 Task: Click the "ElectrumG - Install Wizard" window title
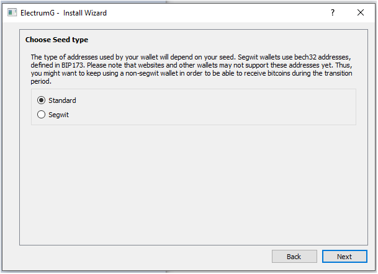coord(65,12)
